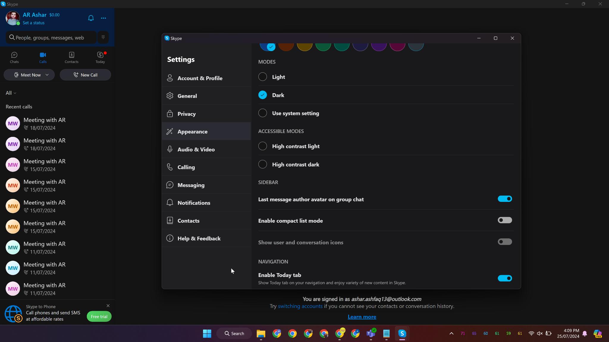This screenshot has height=342, width=609.
Task: Pick the yellow color swatch
Action: pos(304,47)
